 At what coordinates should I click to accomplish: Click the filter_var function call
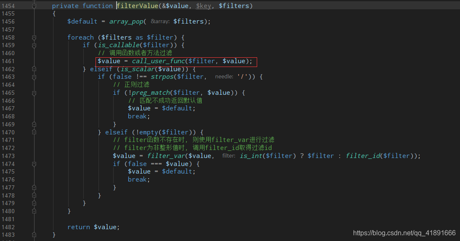click(166, 156)
